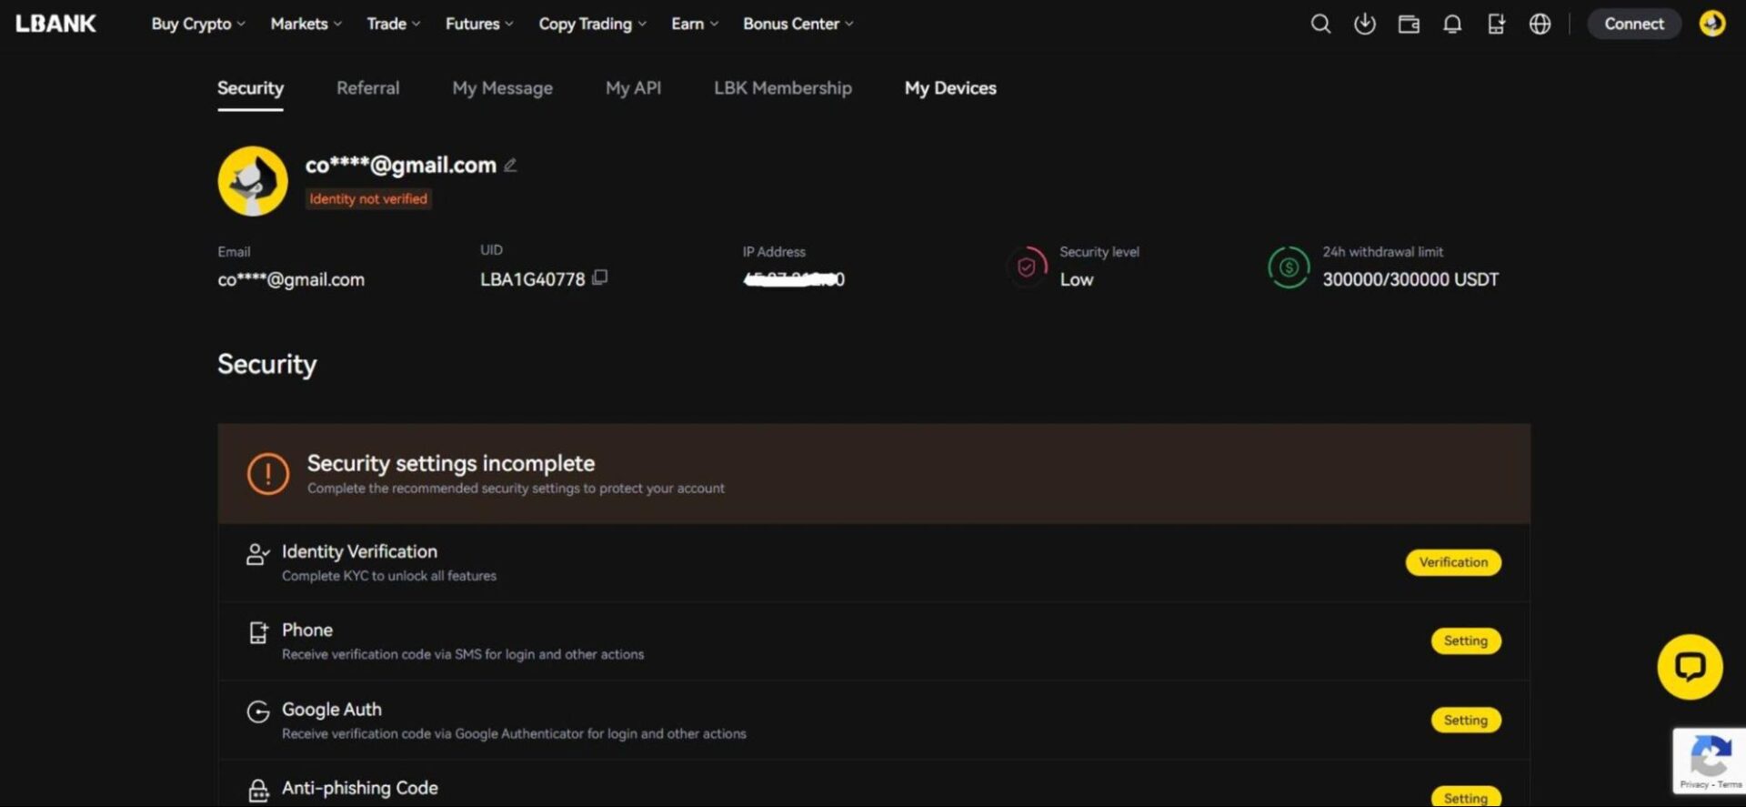Image resolution: width=1746 pixels, height=807 pixels.
Task: Copy the UID LBA1G40778
Action: (x=599, y=277)
